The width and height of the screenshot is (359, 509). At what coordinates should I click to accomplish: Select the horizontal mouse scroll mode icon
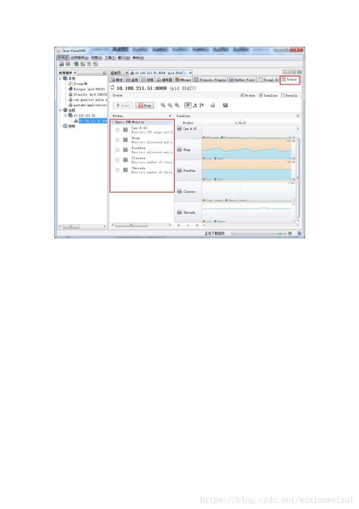(x=195, y=105)
